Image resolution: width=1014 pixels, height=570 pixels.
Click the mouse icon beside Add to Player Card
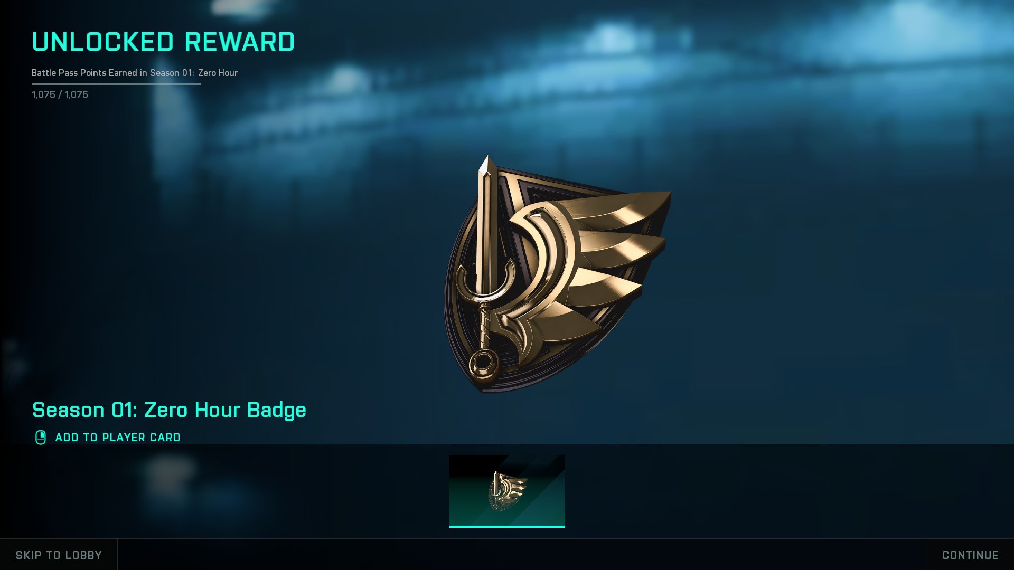coord(41,438)
